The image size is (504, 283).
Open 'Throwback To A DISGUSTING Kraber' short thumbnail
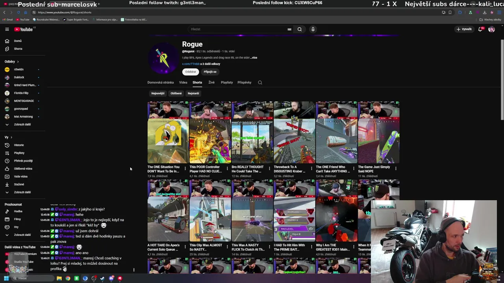[x=295, y=132]
